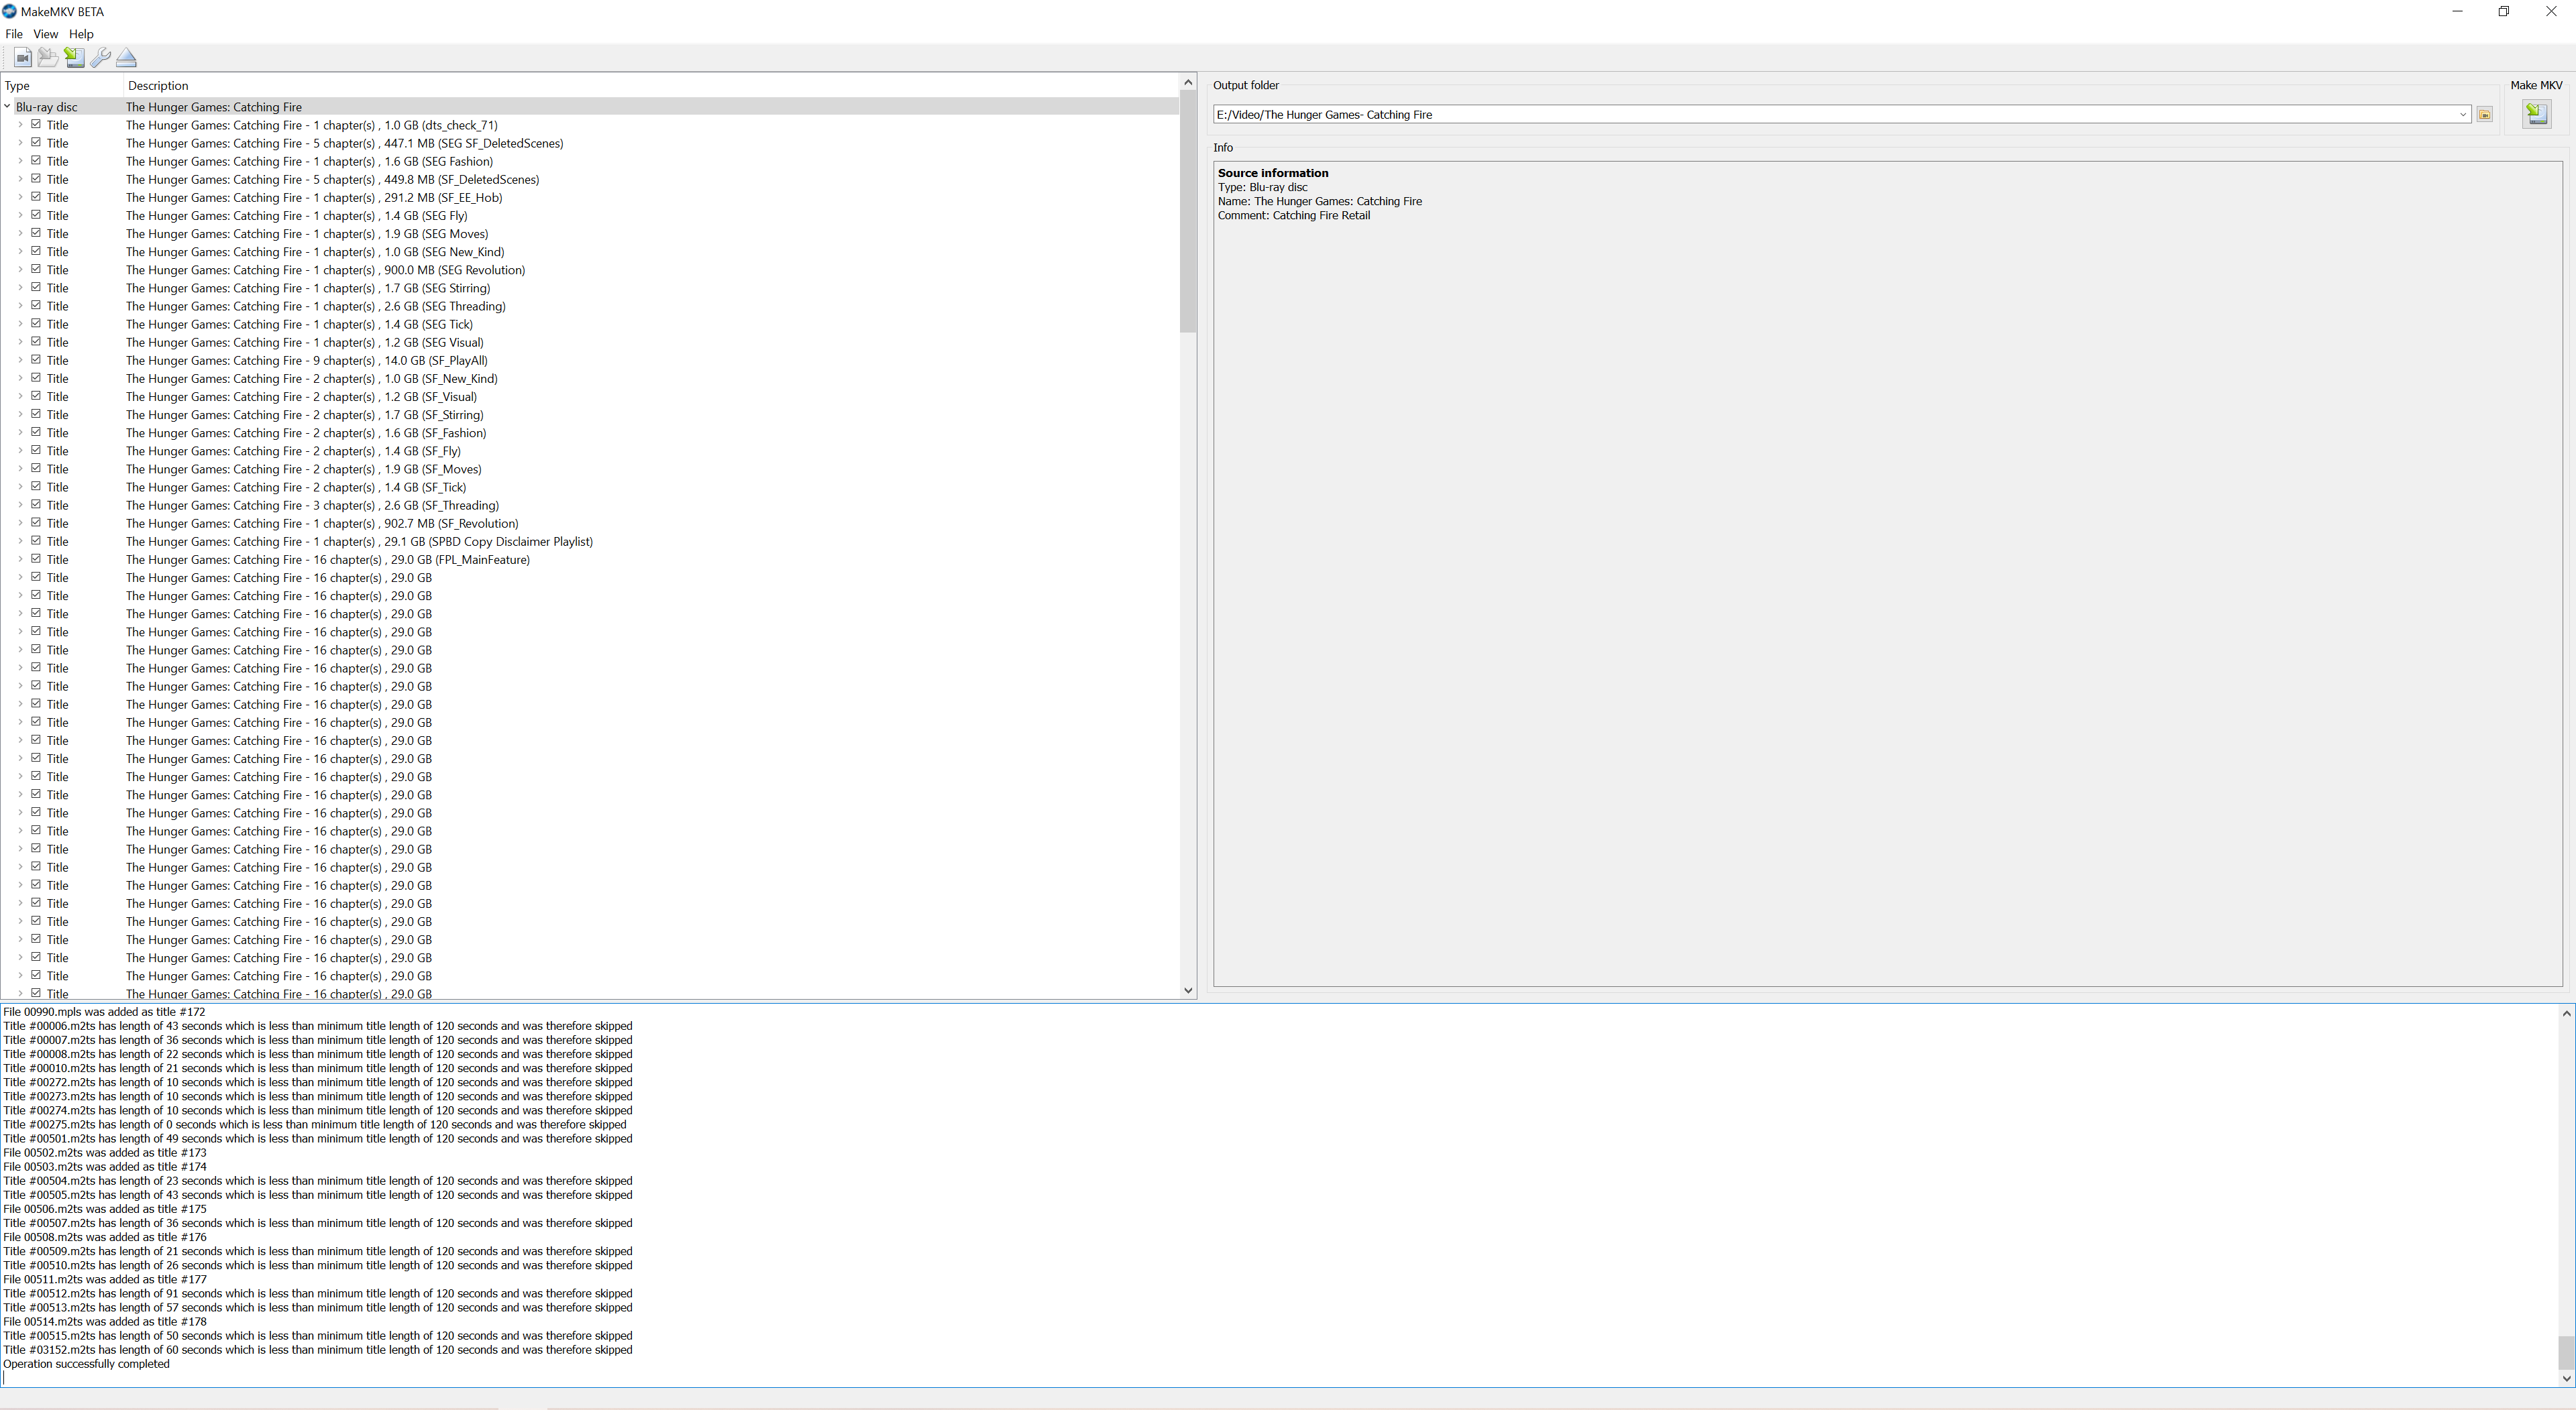Select the SEG Stirring 1.7 GB row
The height and width of the screenshot is (1410, 2576).
click(590, 288)
